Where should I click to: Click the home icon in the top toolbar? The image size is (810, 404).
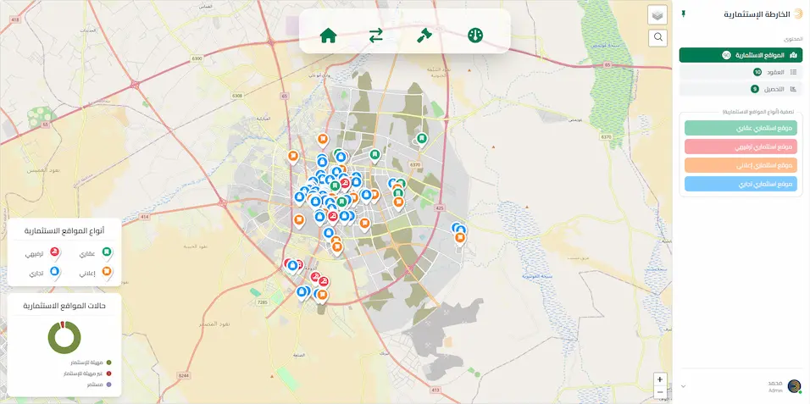[x=328, y=36]
